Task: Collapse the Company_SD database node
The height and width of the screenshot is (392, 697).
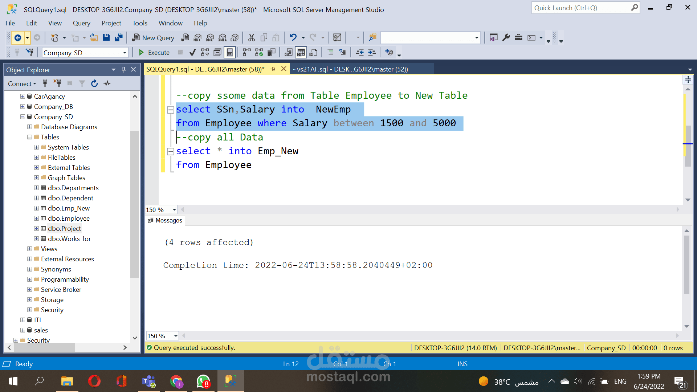Action: pos(23,117)
